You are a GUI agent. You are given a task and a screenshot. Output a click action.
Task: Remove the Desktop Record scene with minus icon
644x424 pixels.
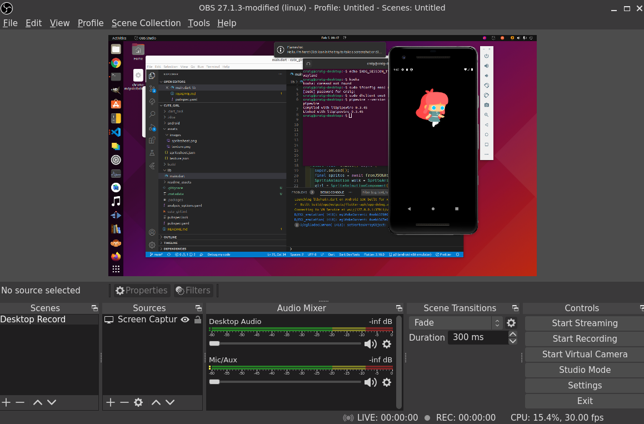pos(20,402)
